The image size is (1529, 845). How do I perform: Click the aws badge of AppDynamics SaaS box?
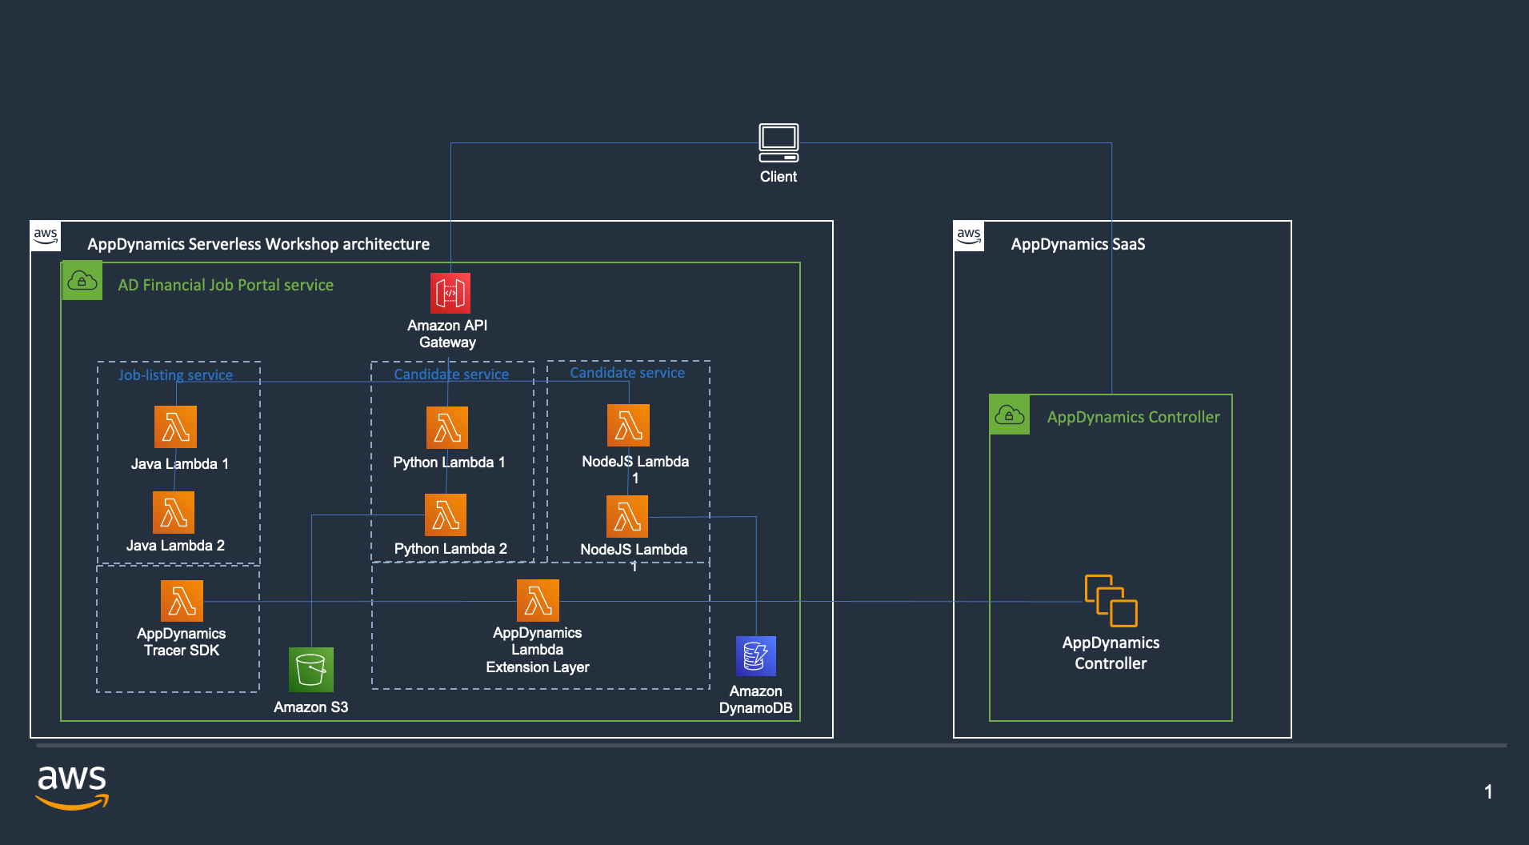969,236
